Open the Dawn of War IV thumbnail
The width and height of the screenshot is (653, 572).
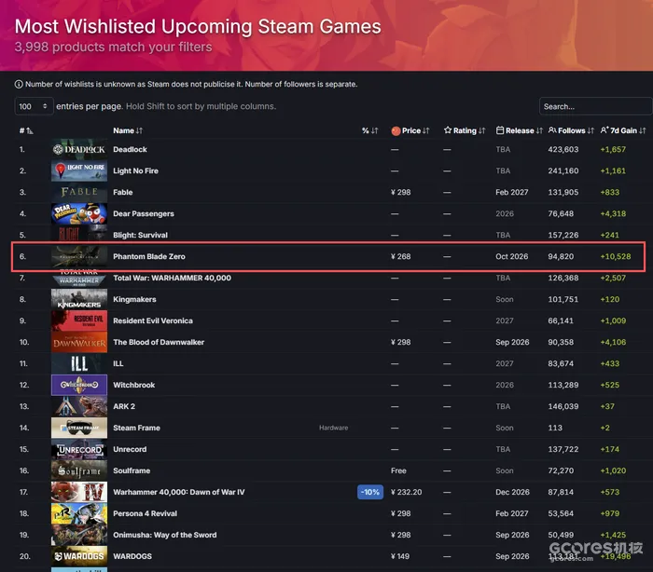click(79, 492)
